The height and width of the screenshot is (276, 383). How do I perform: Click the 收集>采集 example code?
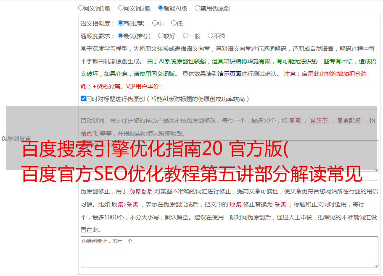(125, 204)
